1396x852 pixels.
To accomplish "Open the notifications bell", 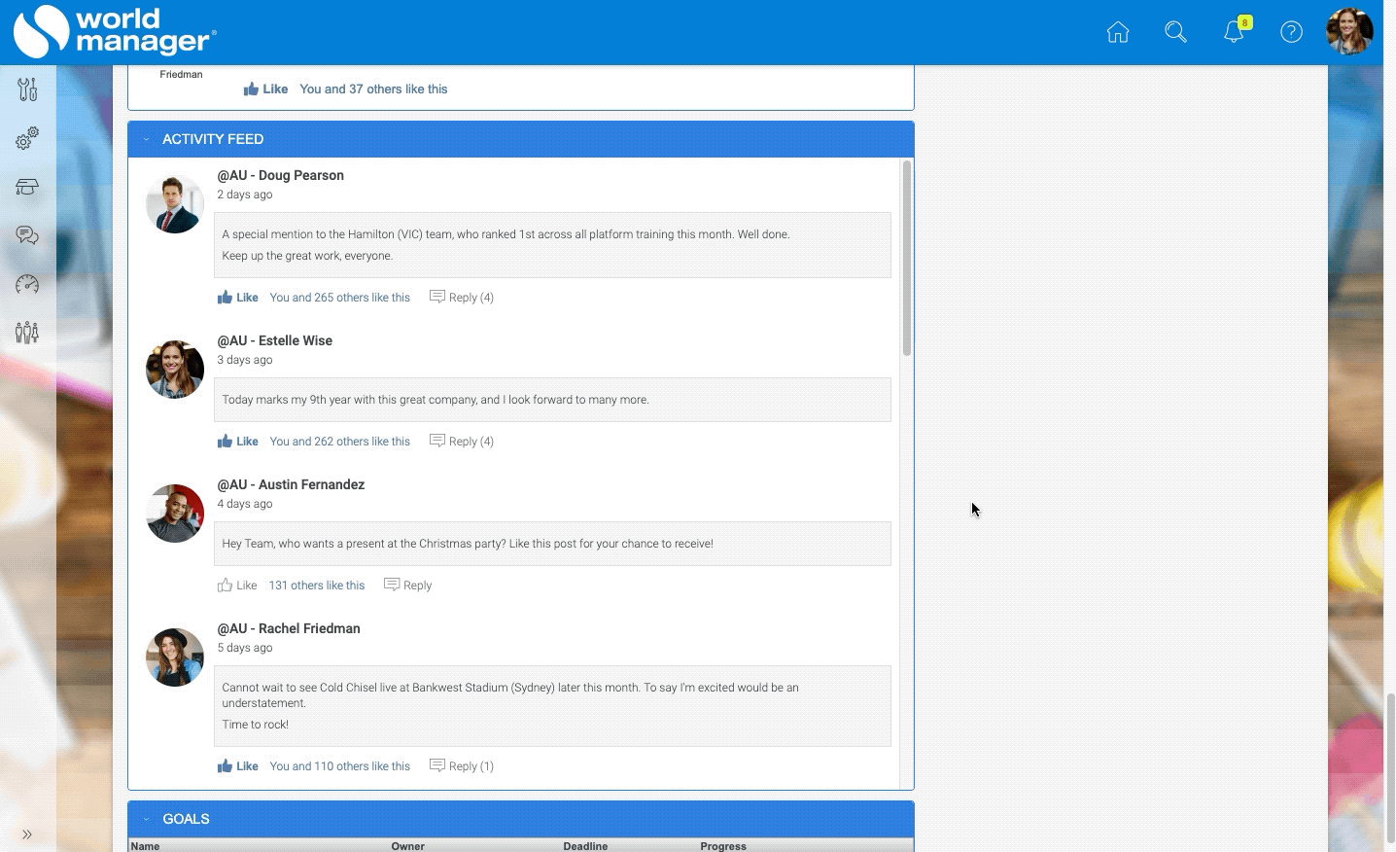I will coord(1234,32).
